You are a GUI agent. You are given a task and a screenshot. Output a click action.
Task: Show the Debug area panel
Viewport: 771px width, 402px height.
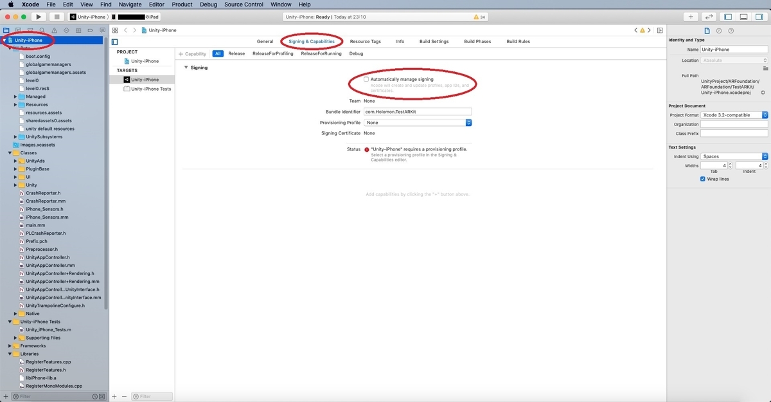(743, 17)
